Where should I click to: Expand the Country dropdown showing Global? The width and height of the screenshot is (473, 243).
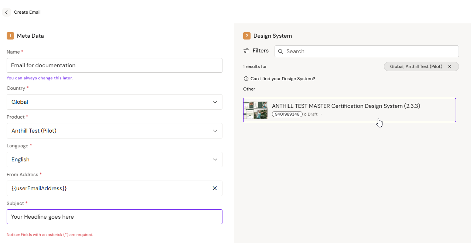click(x=115, y=102)
